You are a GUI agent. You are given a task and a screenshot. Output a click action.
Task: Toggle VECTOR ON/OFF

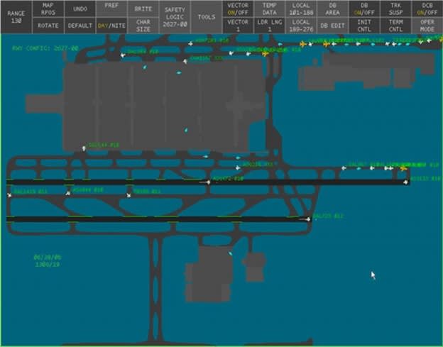237,9
